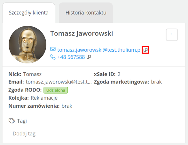Select the Szczegóły klienta tab
Viewport: 188px width, 145px height.
point(28,13)
